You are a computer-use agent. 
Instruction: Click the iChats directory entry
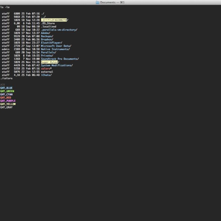coord(46,75)
